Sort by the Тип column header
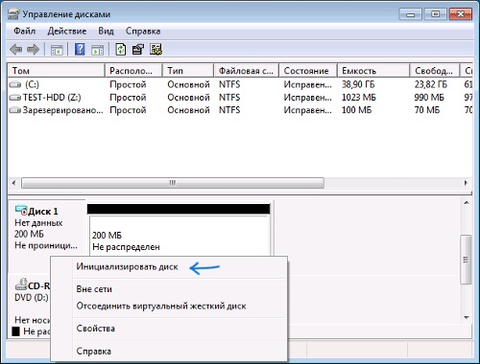 pos(188,71)
